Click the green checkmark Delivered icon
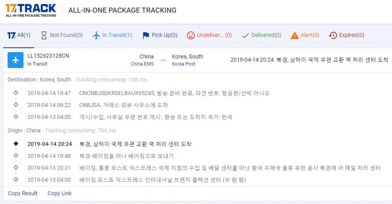Screen dimensions: 392x204 246,35
